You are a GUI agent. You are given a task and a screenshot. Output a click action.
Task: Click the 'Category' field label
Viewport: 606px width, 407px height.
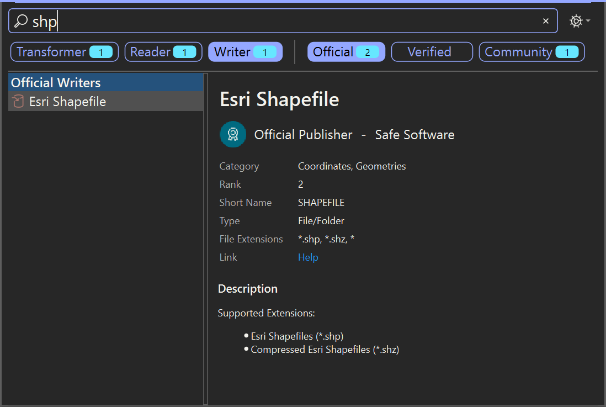pyautogui.click(x=239, y=166)
